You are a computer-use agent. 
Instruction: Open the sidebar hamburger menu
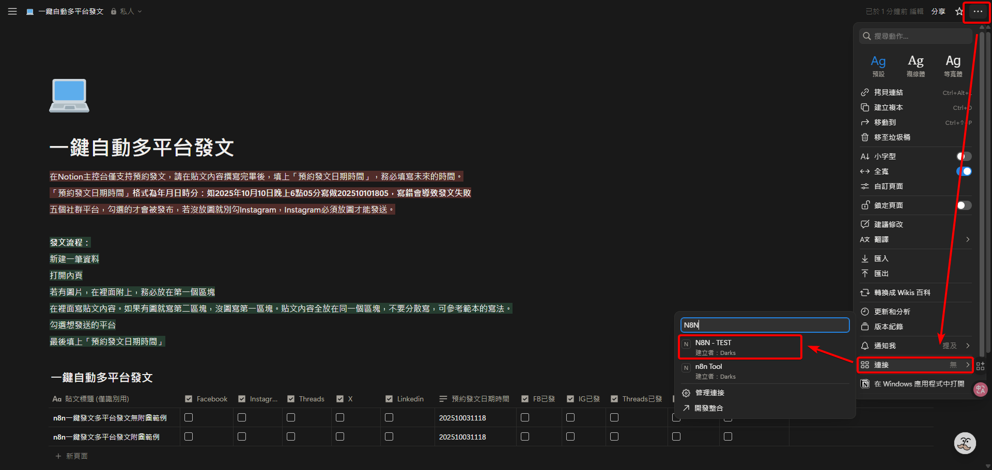(x=12, y=11)
